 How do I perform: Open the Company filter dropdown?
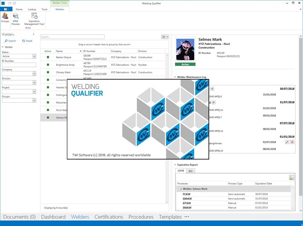34,74
